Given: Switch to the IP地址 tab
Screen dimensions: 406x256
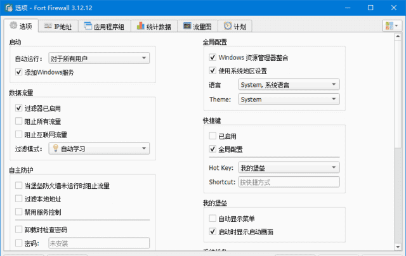Looking at the screenshot, I should point(58,26).
